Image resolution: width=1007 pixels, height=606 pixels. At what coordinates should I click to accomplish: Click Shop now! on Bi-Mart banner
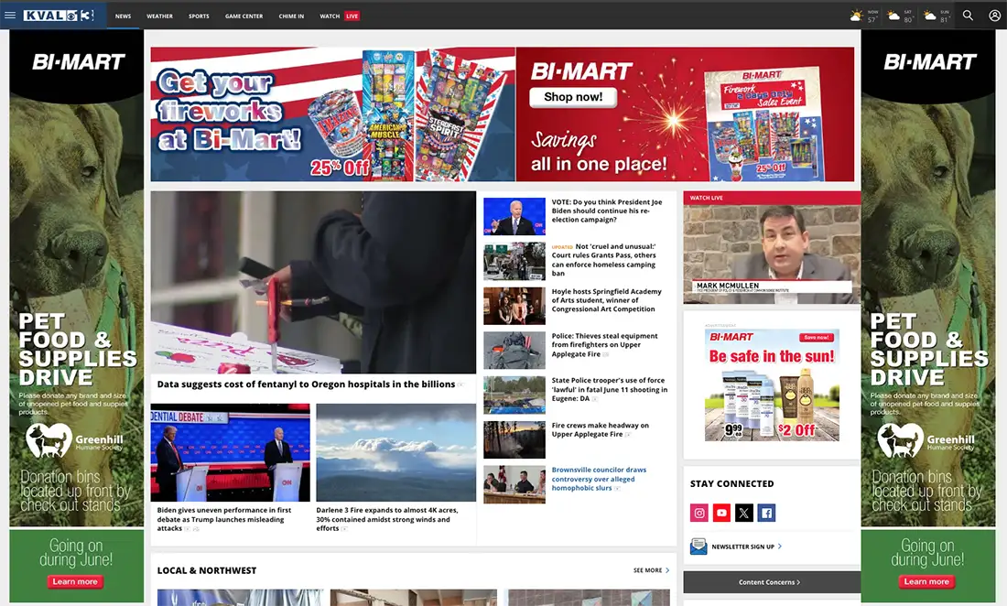573,97
